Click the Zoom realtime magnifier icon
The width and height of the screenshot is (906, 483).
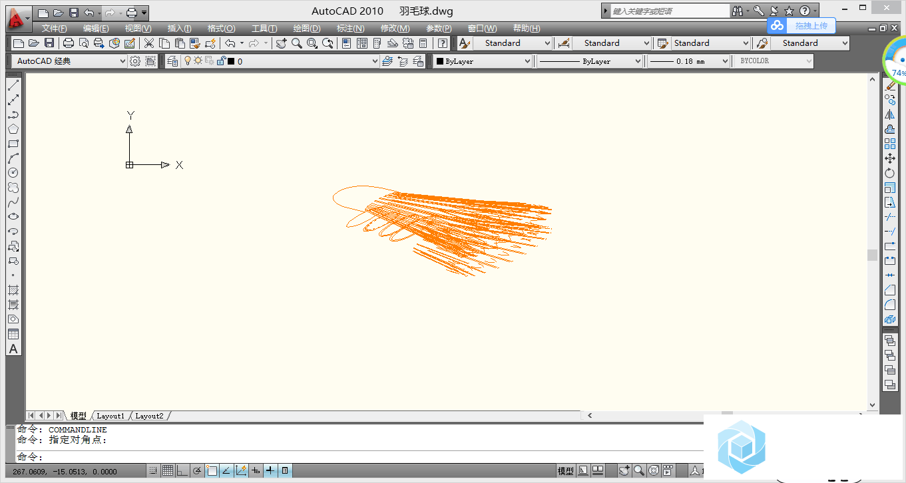296,43
